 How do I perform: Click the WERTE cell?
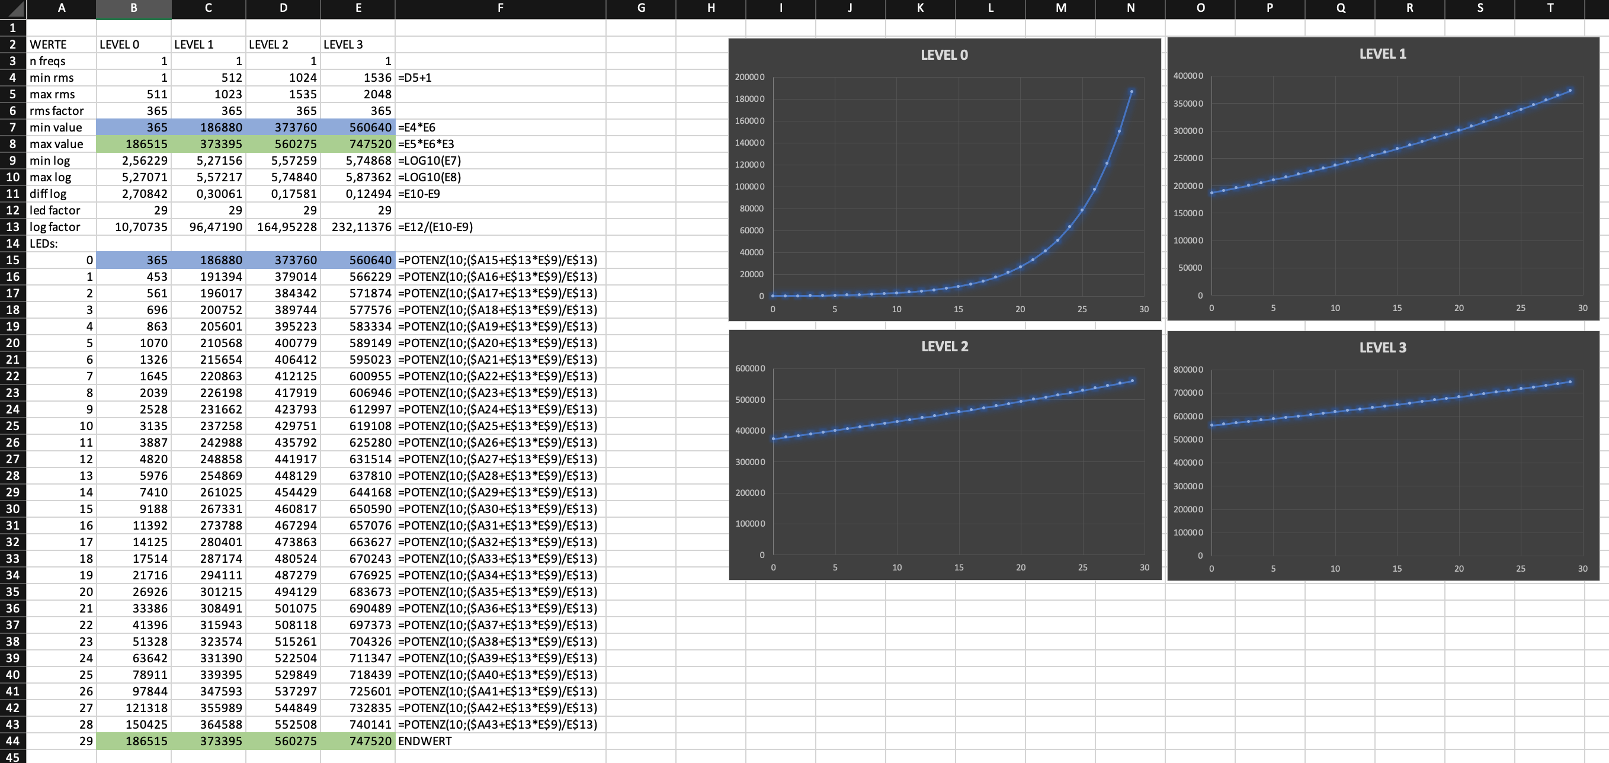click(x=62, y=44)
